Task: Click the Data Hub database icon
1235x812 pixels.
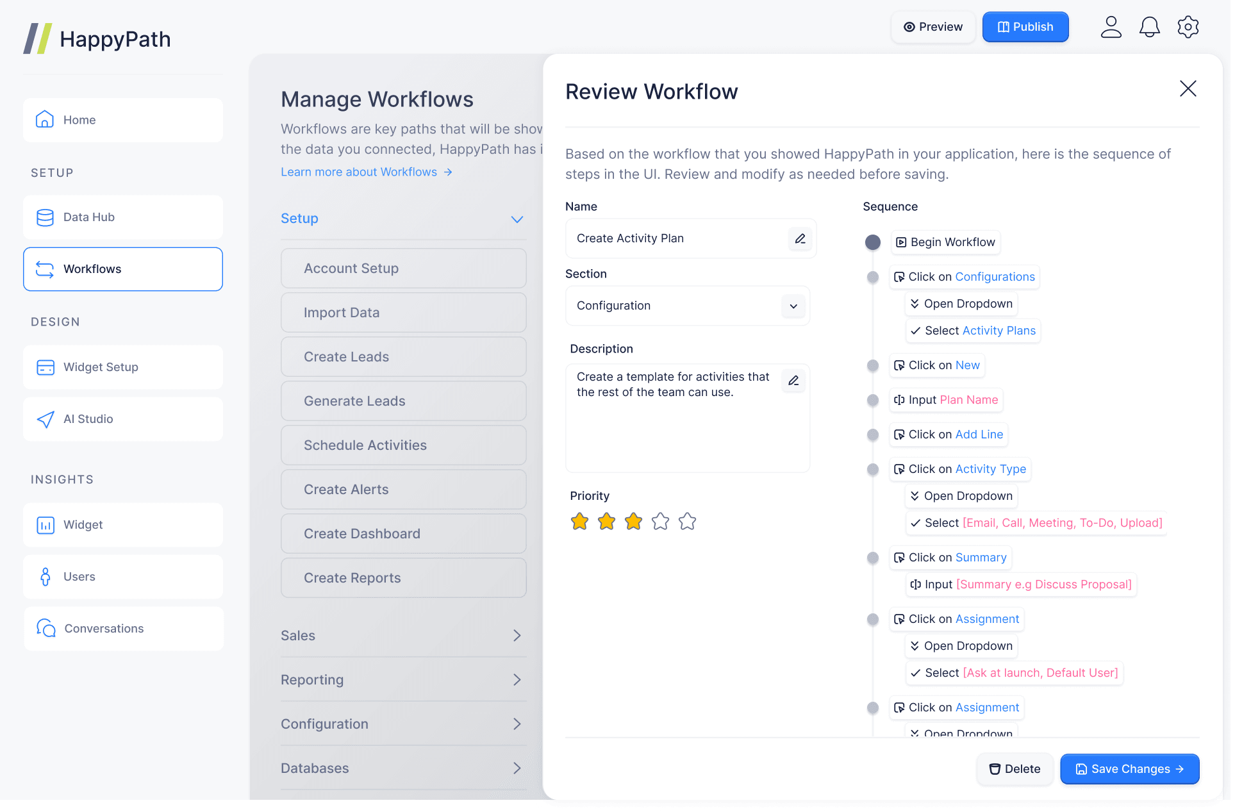Action: click(45, 218)
